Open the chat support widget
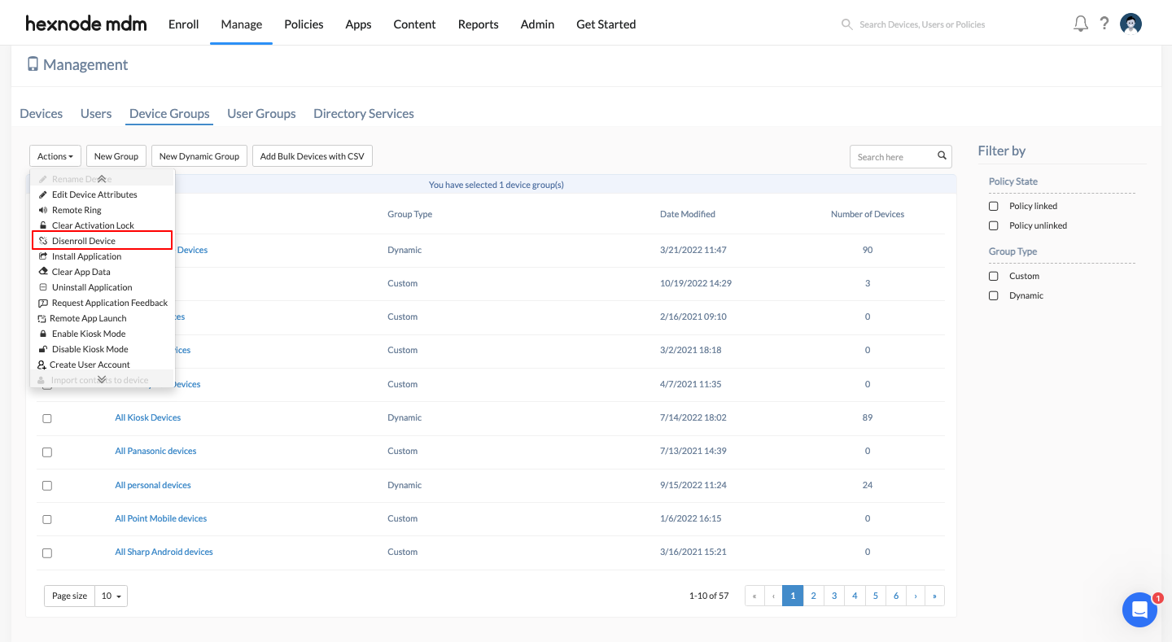This screenshot has width=1172, height=642. [1139, 609]
